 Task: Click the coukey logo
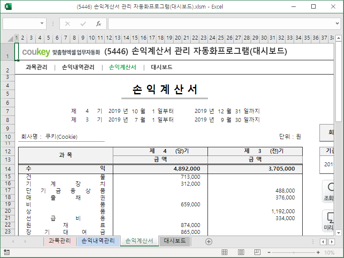click(x=36, y=52)
